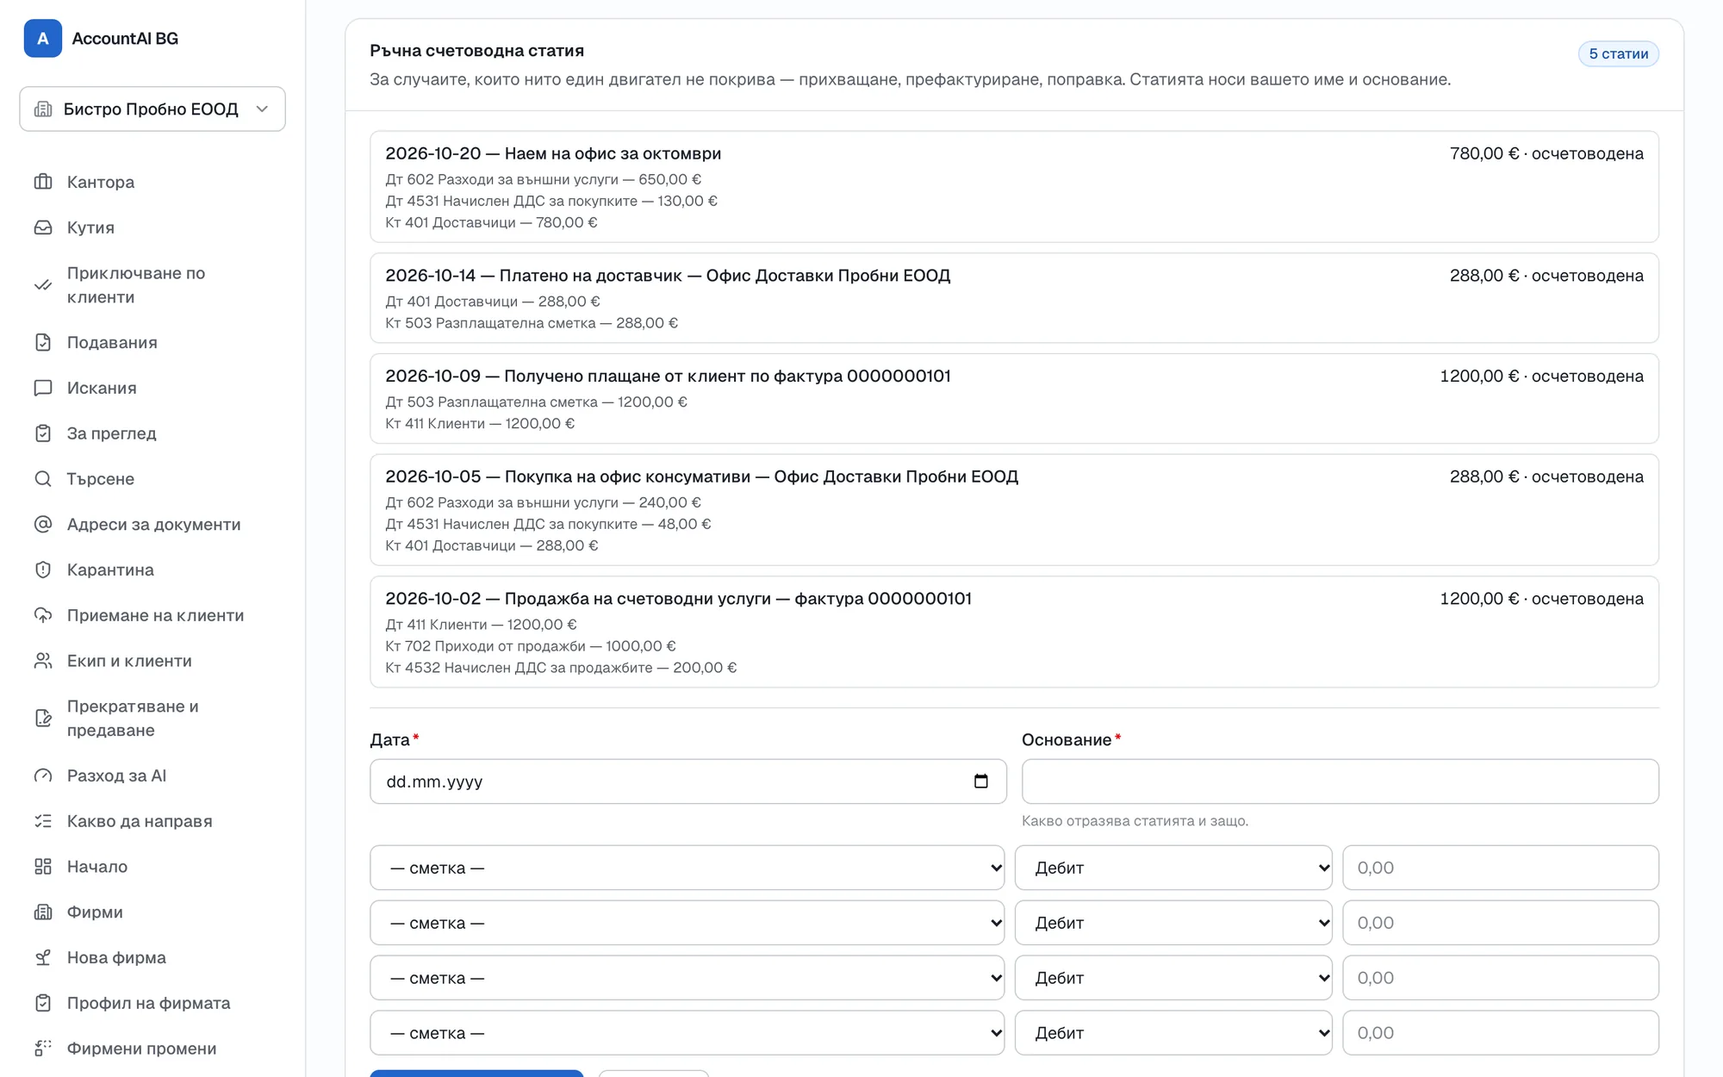
Task: Open the first сметка account dropdown
Action: [x=687, y=868]
